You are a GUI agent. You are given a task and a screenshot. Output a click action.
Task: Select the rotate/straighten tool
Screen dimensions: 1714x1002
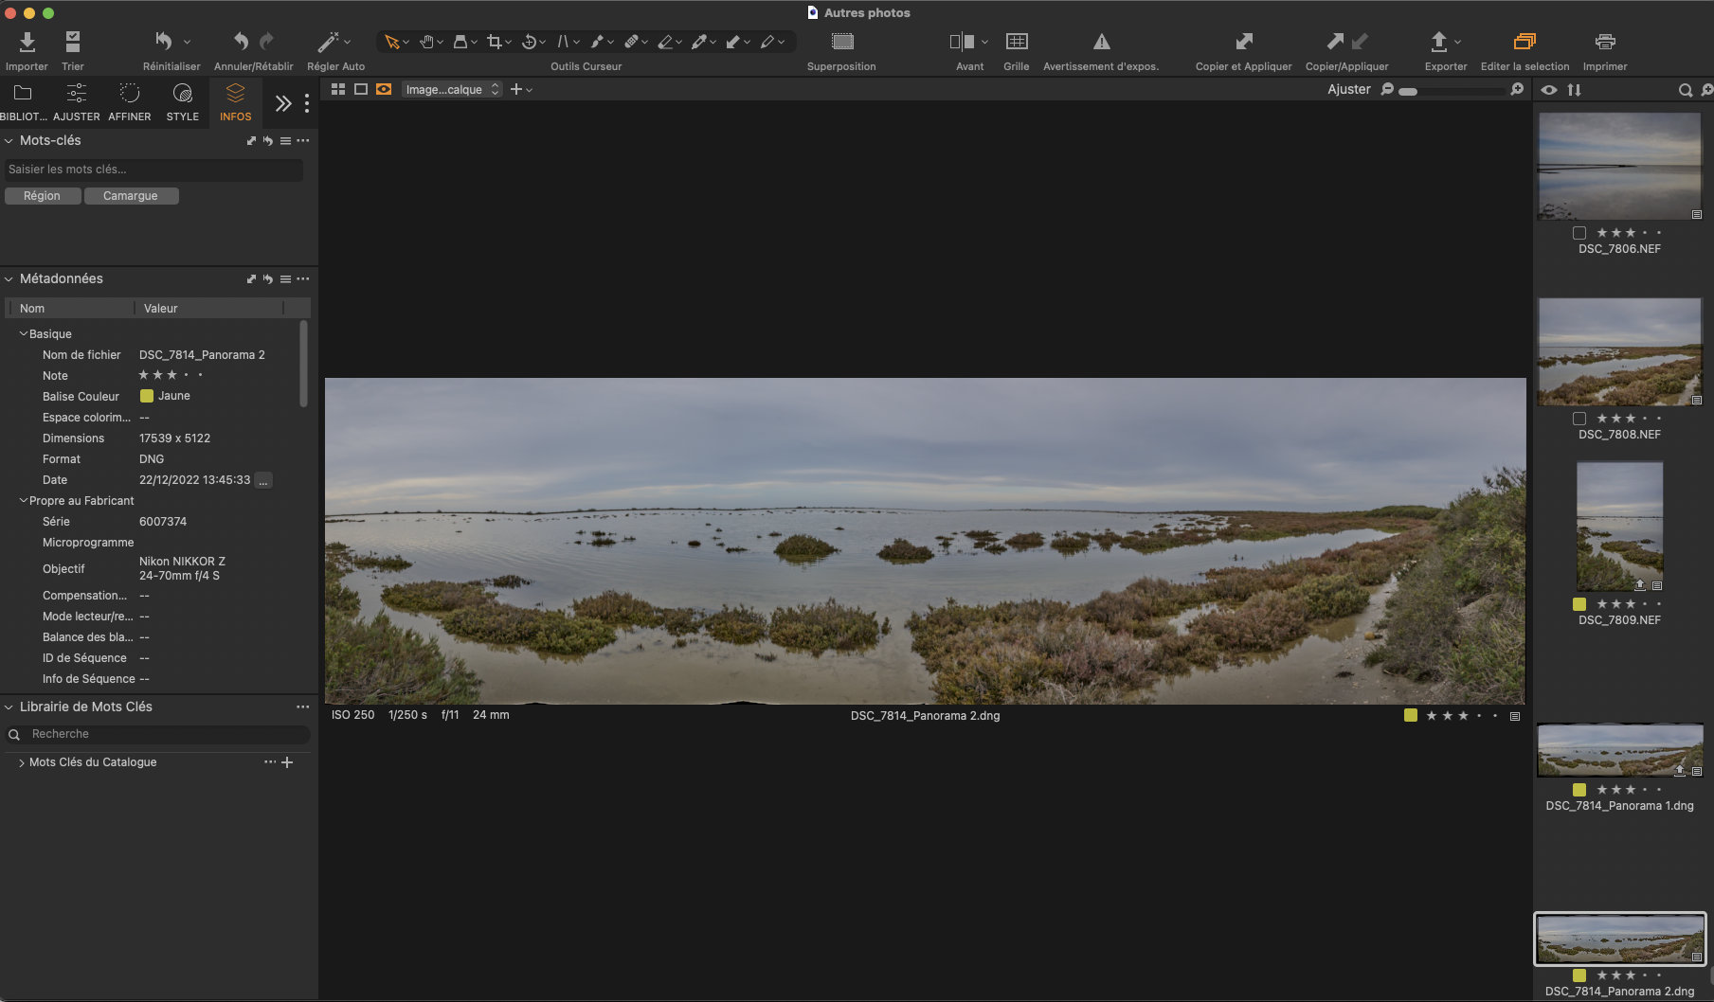[529, 42]
